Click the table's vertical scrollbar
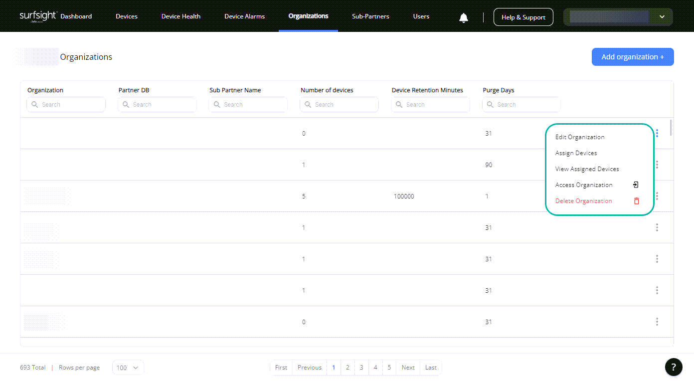This screenshot has width=694, height=381. point(671,128)
